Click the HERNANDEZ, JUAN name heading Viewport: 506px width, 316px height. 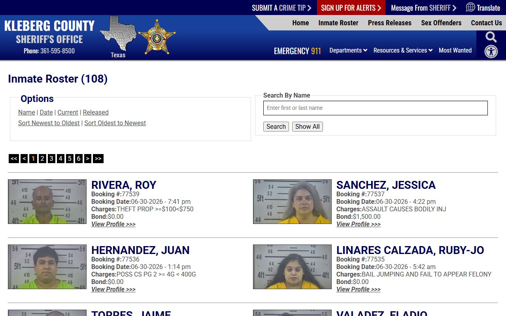click(140, 250)
